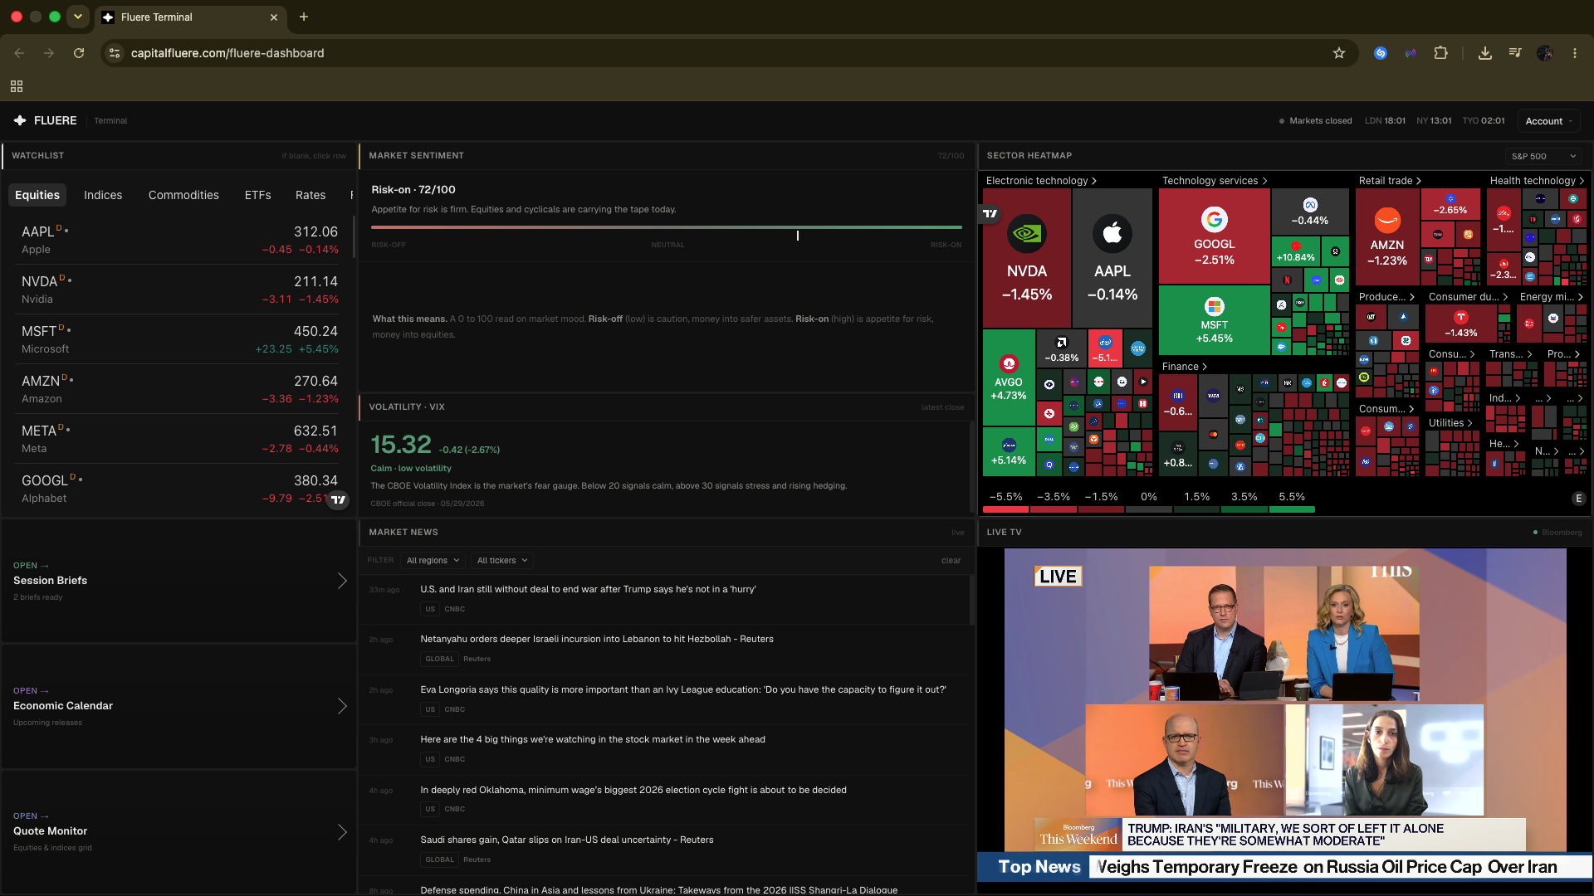Open the apps grid icon in bookmarks bar
The width and height of the screenshot is (1594, 896).
[17, 86]
